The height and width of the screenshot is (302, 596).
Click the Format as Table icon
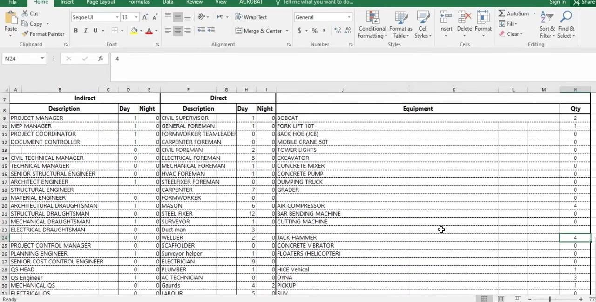401,18
